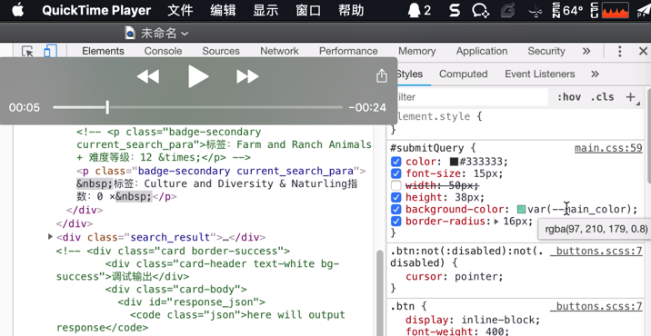Switch to the Network tab
Screen dimensions: 651x336
click(x=279, y=51)
